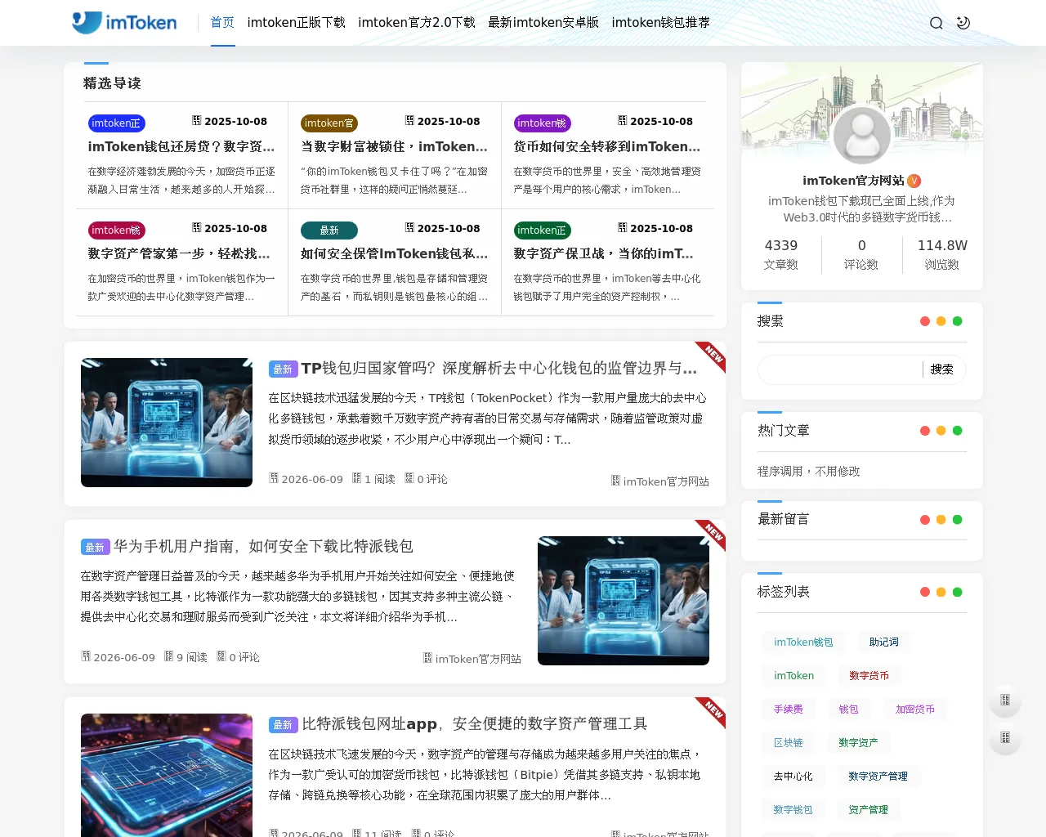Viewport: 1046px width, 837px height.
Task: Click the red imtoken钱 badge on 数字资产管家 card
Action: (x=116, y=231)
